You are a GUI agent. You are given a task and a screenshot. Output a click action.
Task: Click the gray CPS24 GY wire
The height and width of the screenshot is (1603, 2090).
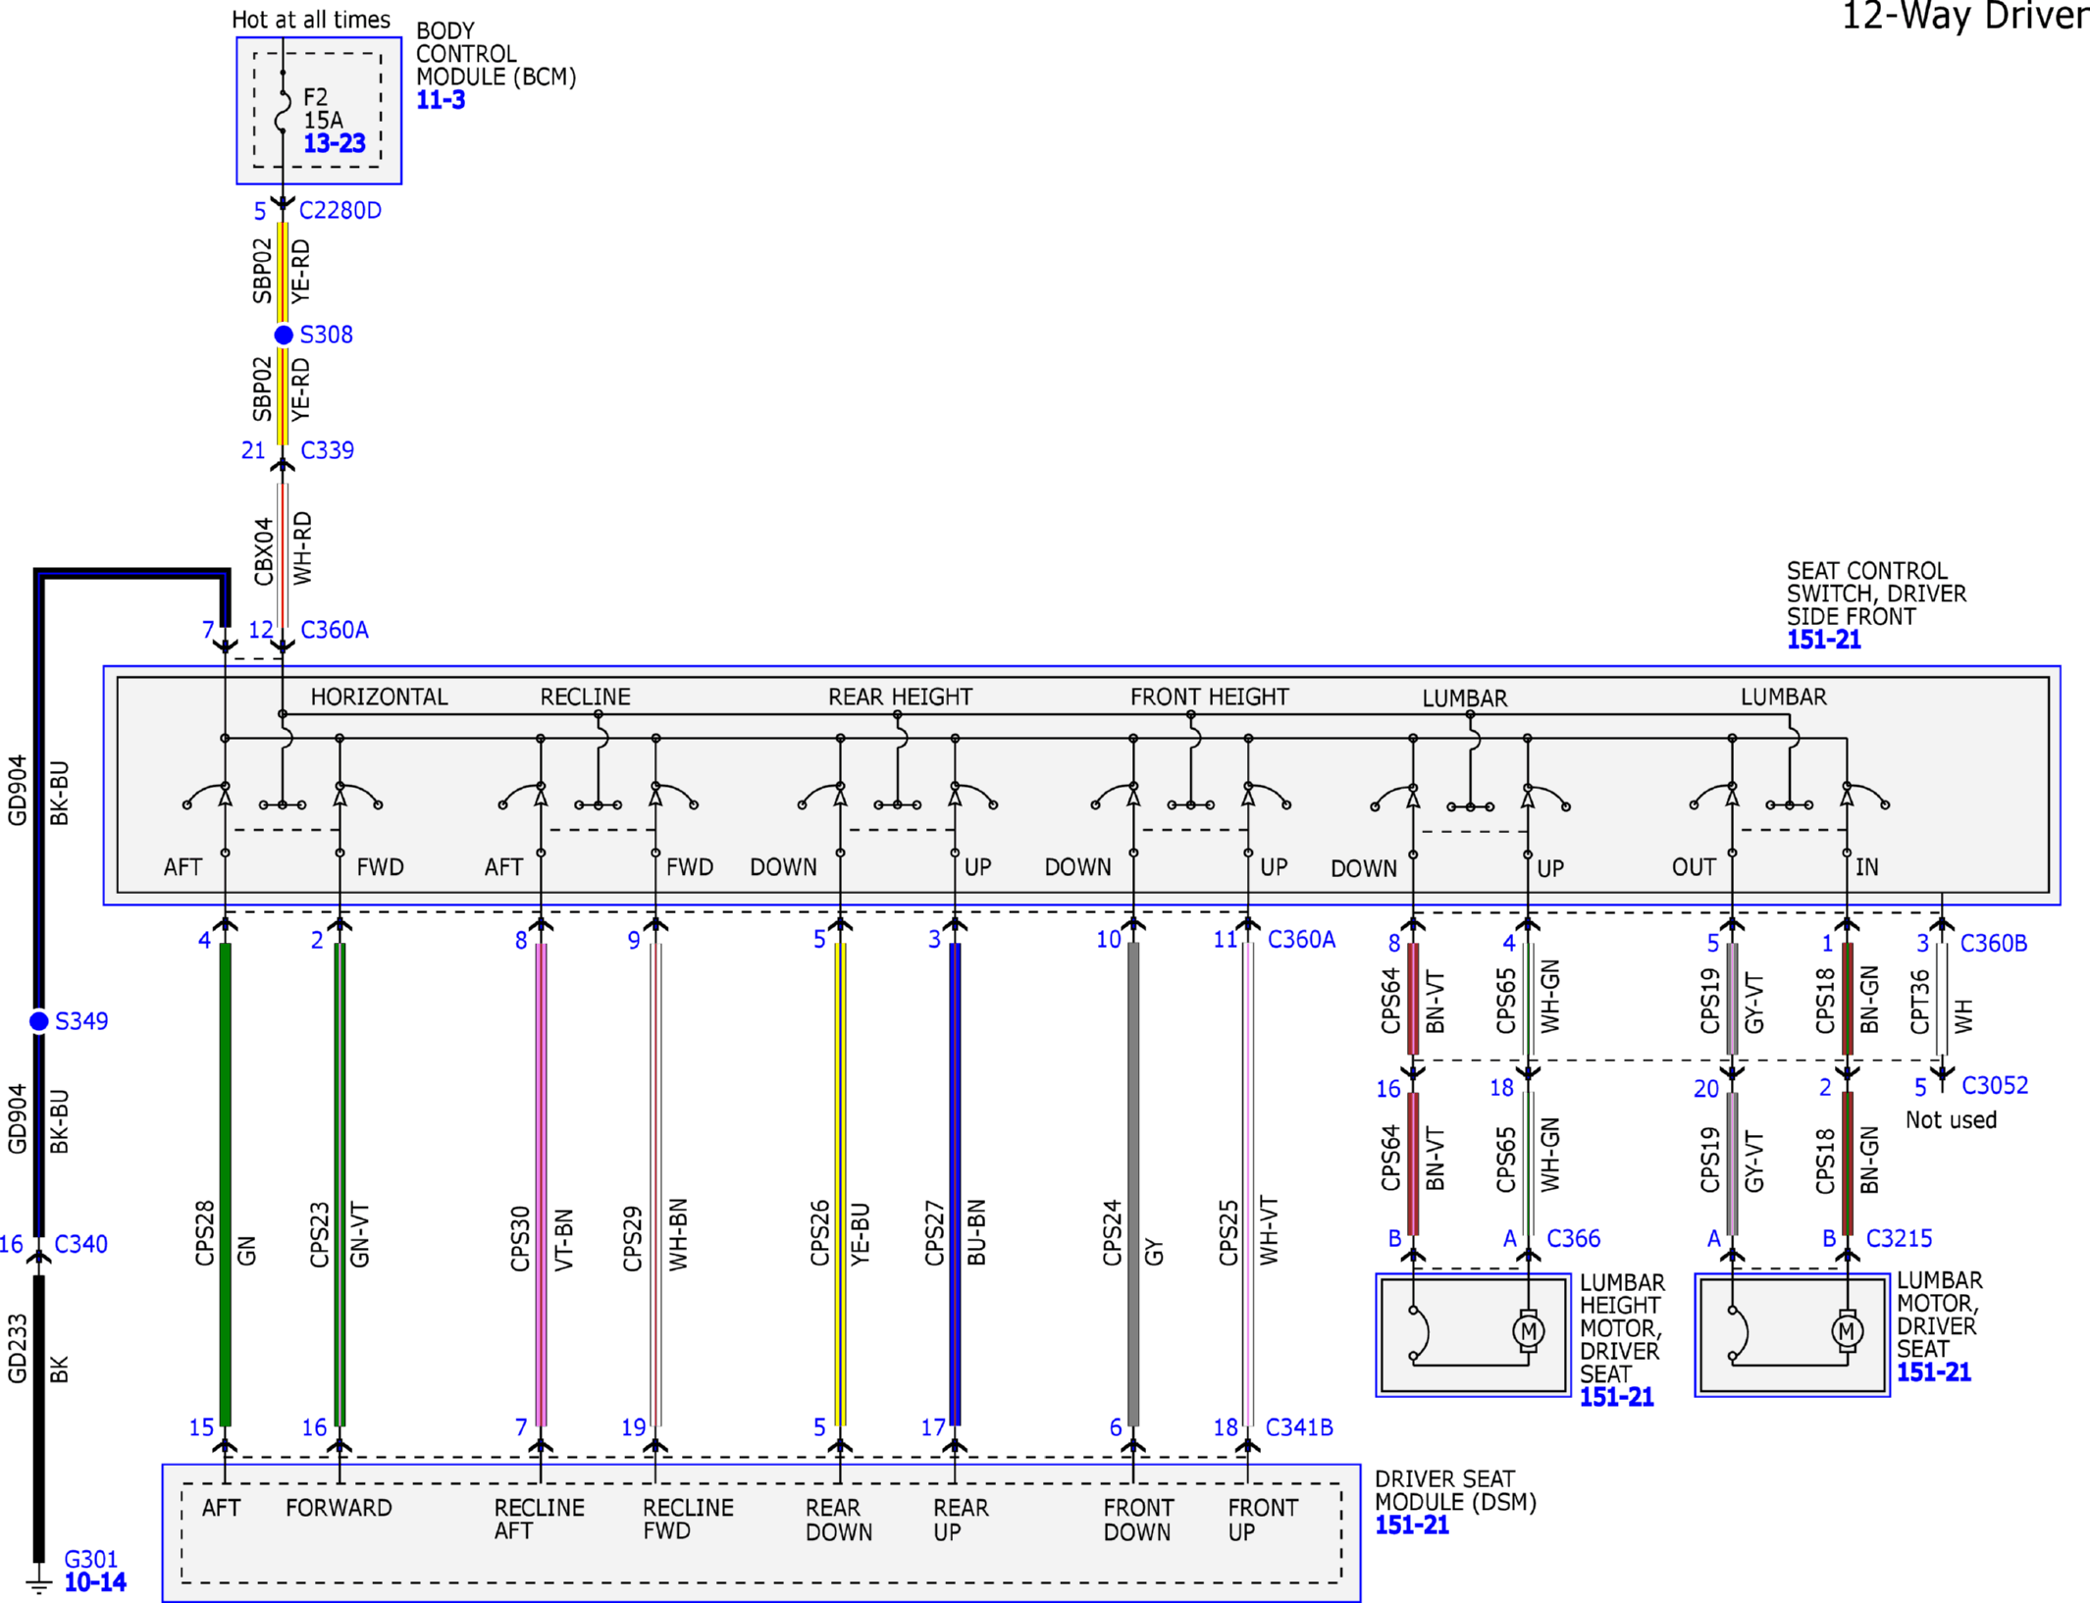click(1133, 1184)
